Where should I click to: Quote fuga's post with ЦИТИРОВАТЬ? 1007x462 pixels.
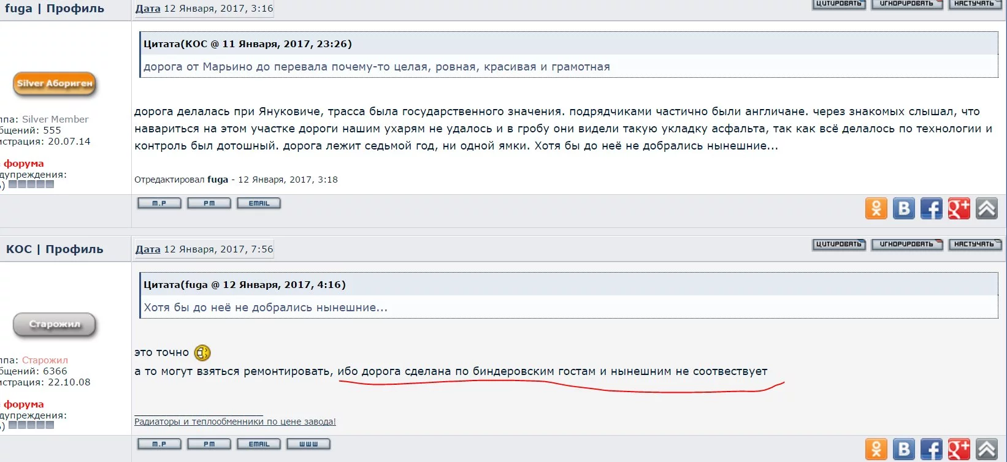[839, 4]
